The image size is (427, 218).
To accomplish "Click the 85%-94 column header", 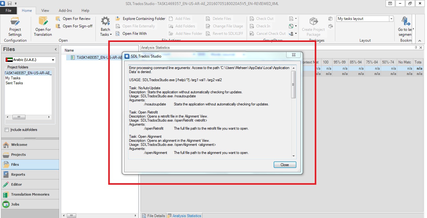I will tap(356, 62).
